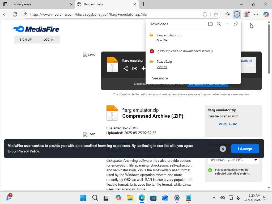Viewport: 272px width, 204px height.
Task: Close the Privacy error tab
Action: point(71,4)
